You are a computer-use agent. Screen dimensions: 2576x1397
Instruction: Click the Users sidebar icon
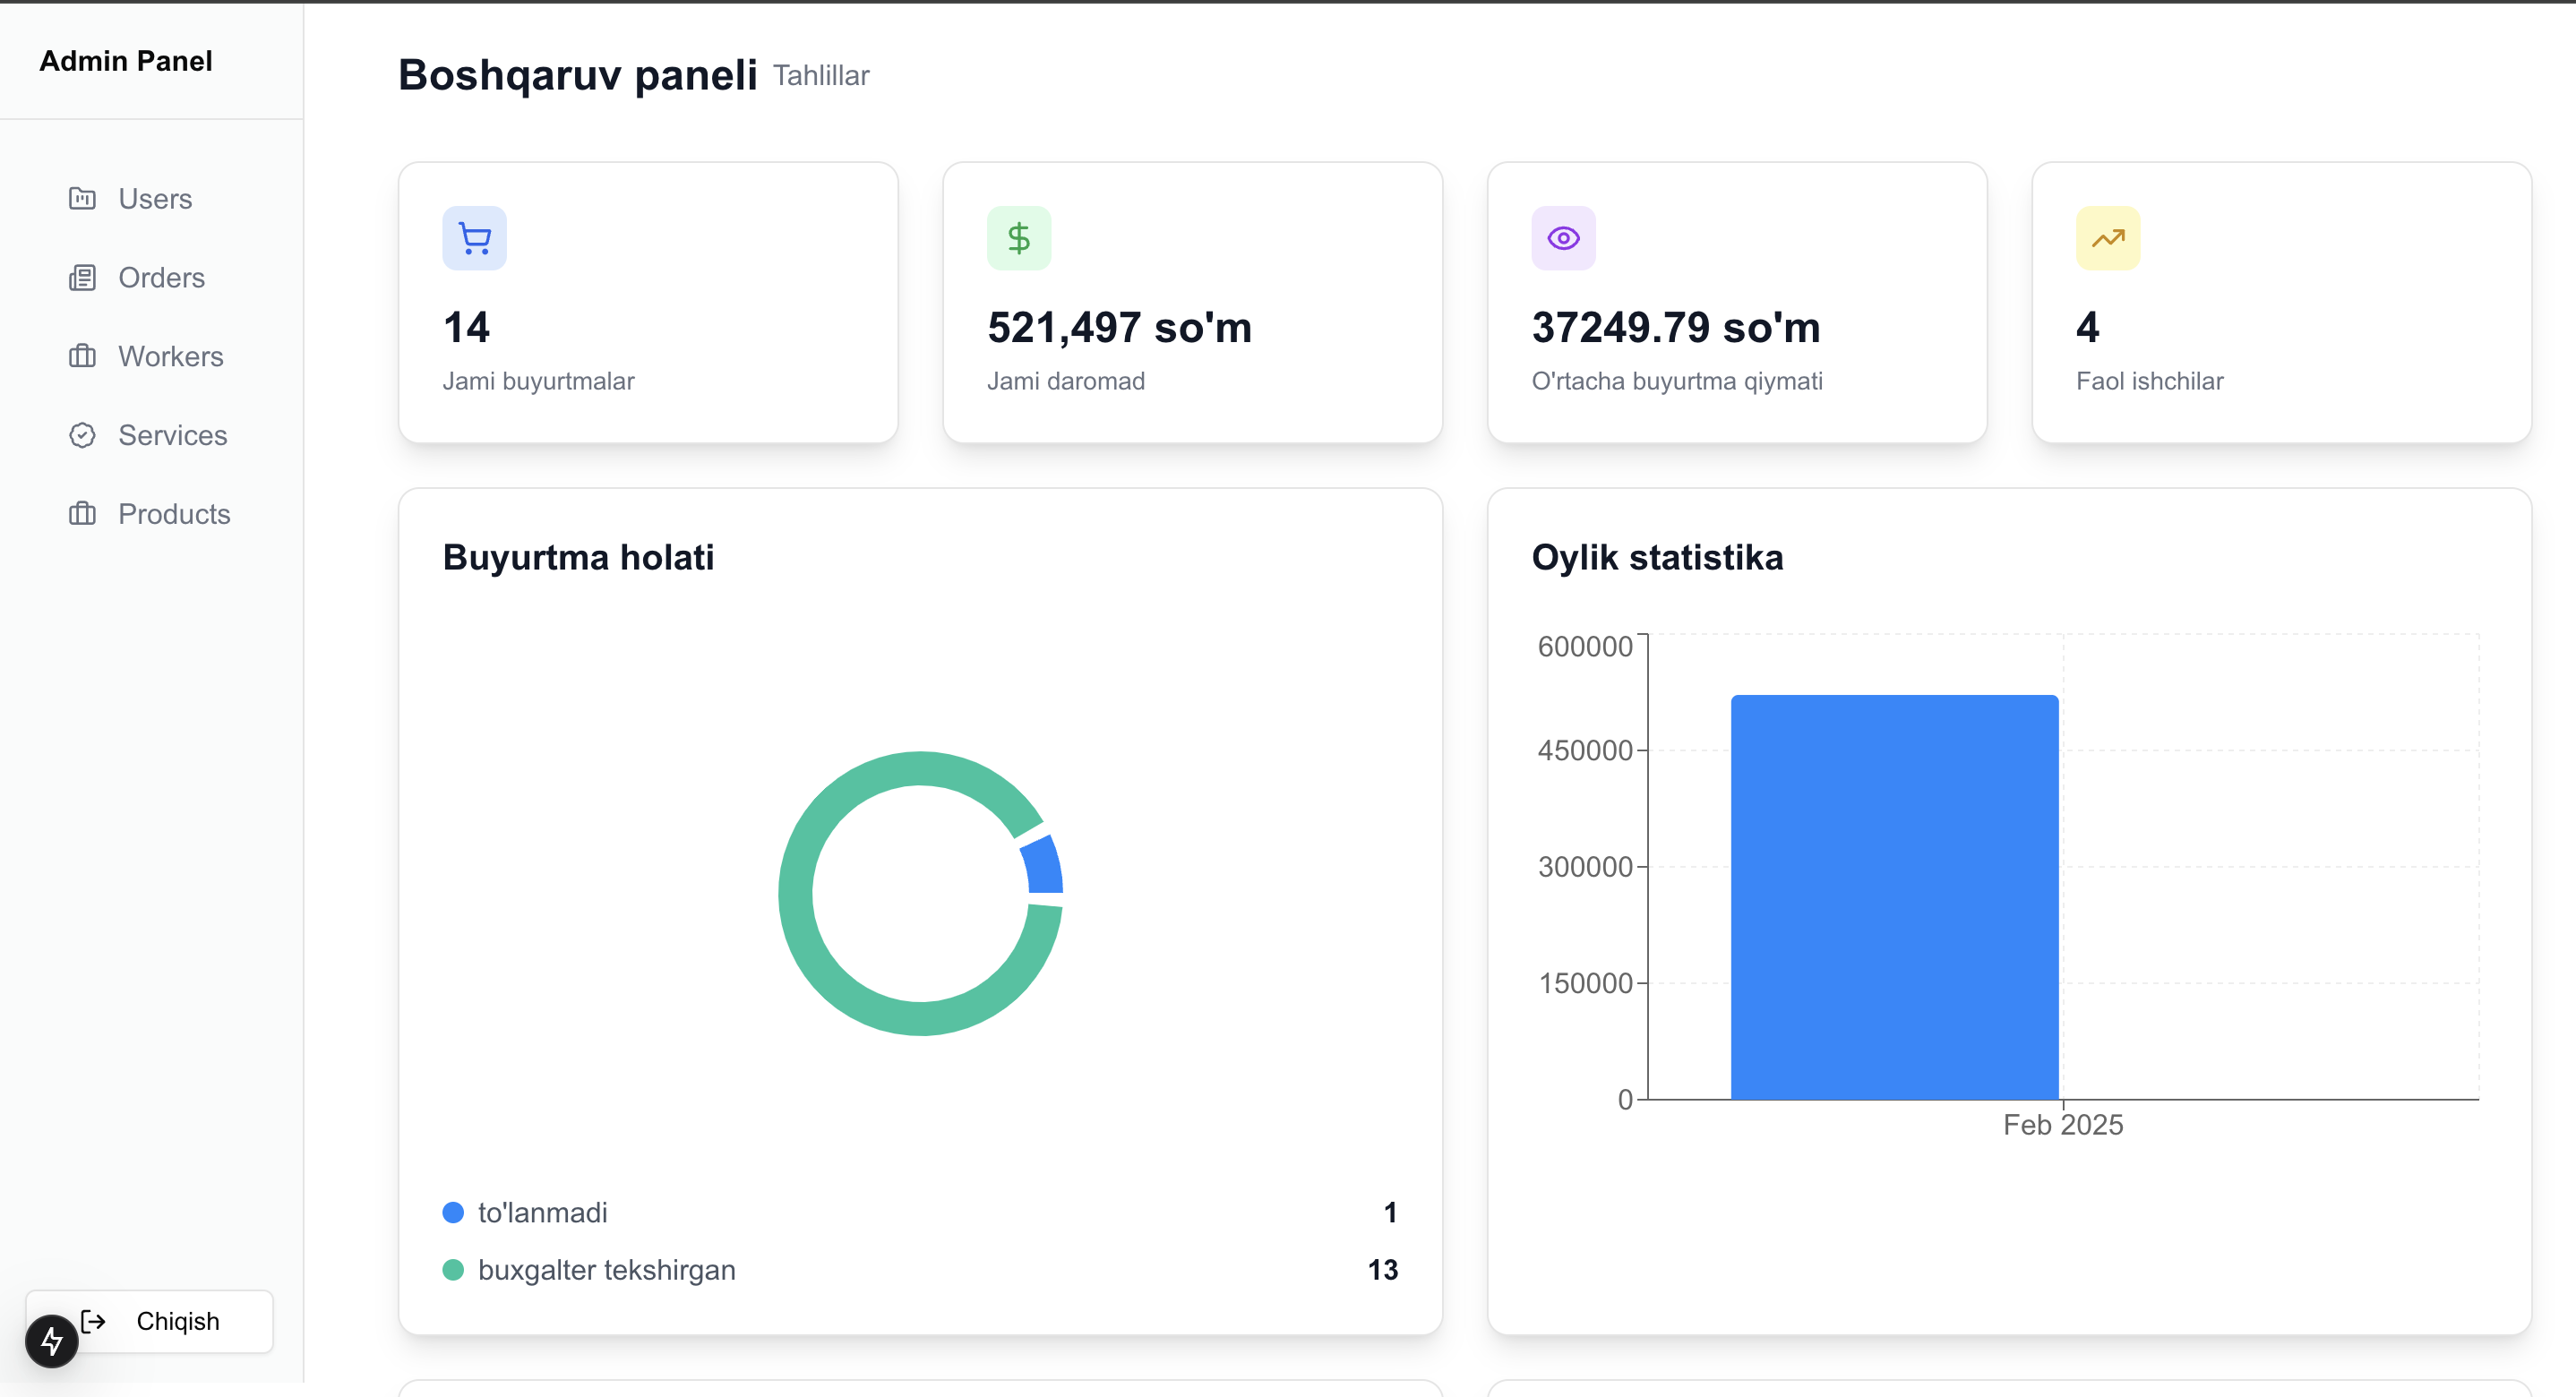(x=82, y=198)
